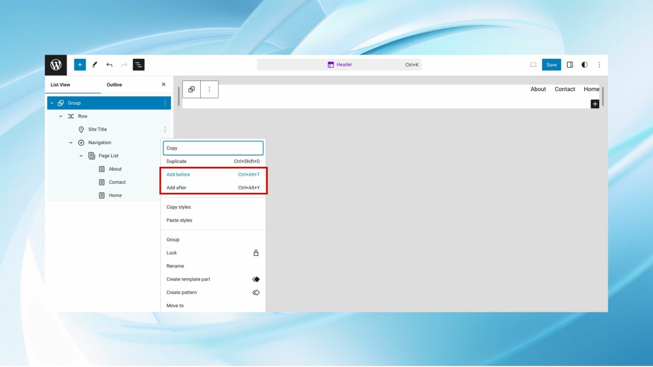Open the Styles panel icon
The width and height of the screenshot is (653, 367).
584,65
